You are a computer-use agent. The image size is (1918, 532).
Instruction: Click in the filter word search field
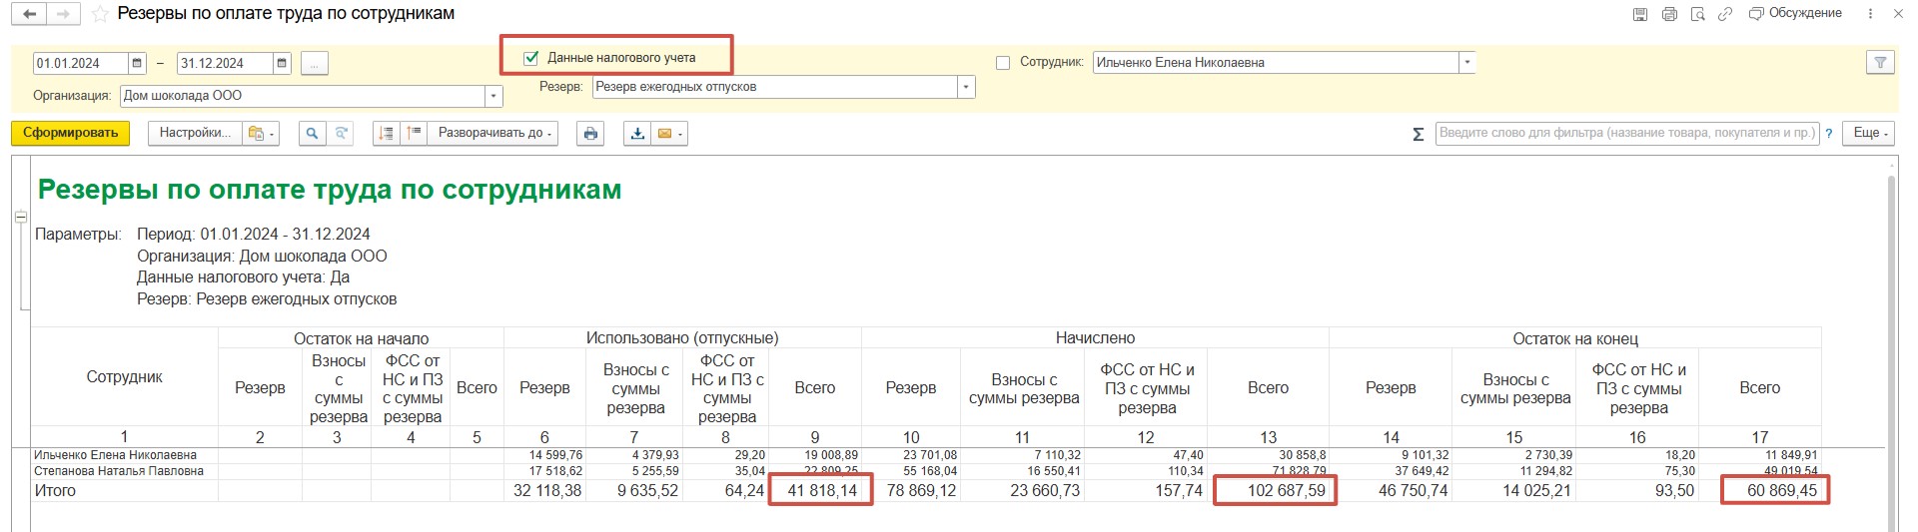(x=1626, y=134)
